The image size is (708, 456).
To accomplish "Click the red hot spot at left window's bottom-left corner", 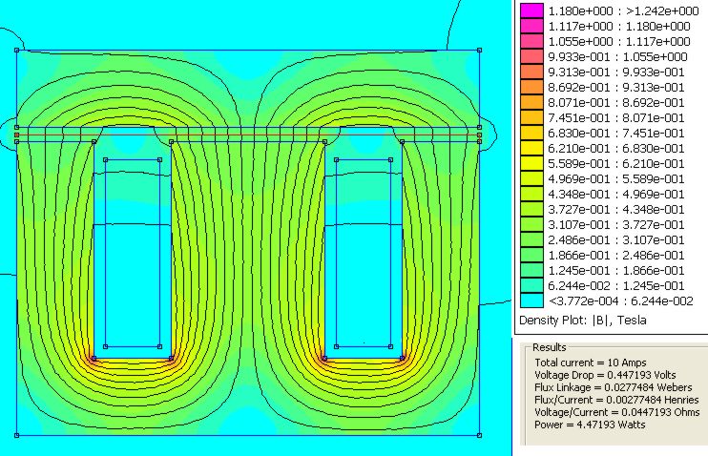I will (x=94, y=360).
